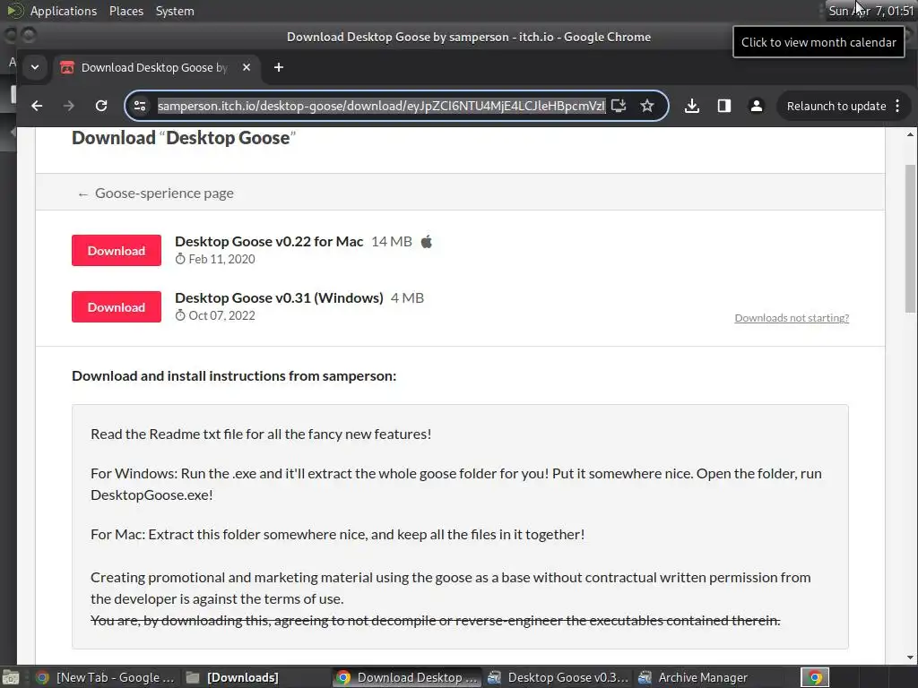
Task: Switch to New Tab Google Chrome taskbar window
Action: [x=106, y=677]
